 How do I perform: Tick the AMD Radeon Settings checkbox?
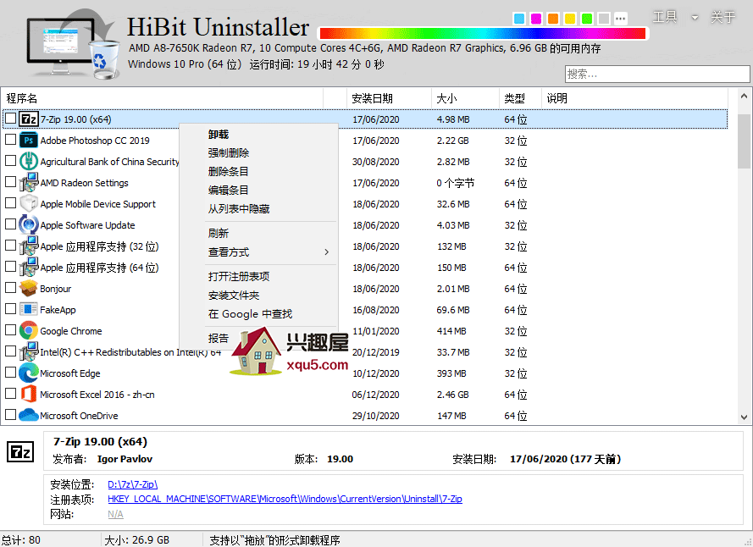click(x=10, y=181)
